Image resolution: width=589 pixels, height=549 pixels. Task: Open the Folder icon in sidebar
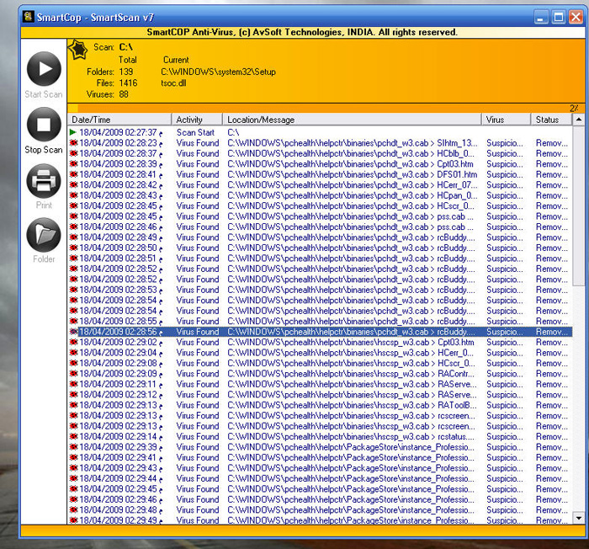(x=44, y=235)
